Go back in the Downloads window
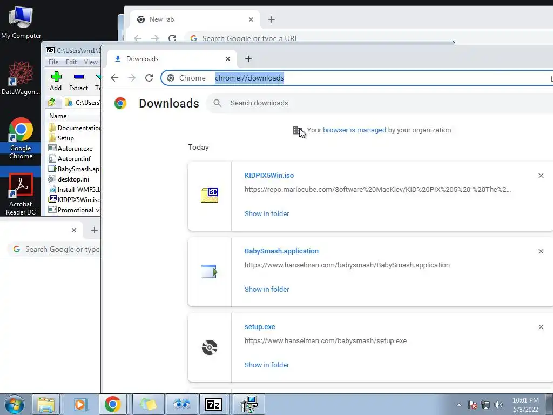The height and width of the screenshot is (415, 553). point(114,78)
